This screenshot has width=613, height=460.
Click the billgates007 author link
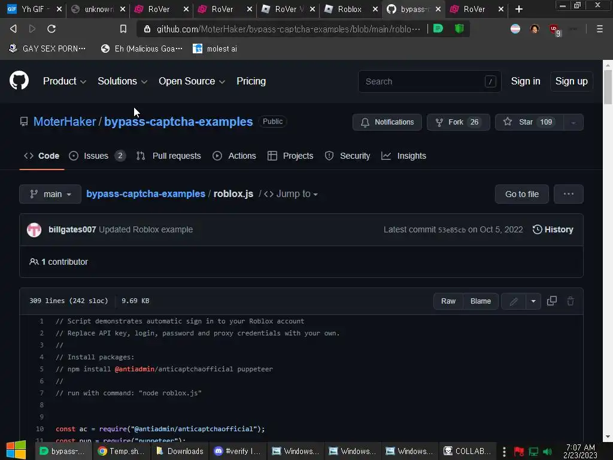tap(72, 229)
